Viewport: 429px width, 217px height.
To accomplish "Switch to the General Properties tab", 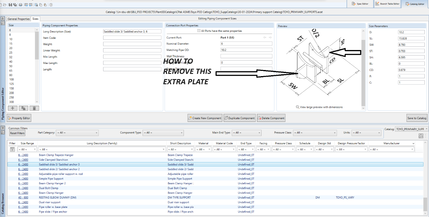I will tap(19, 18).
